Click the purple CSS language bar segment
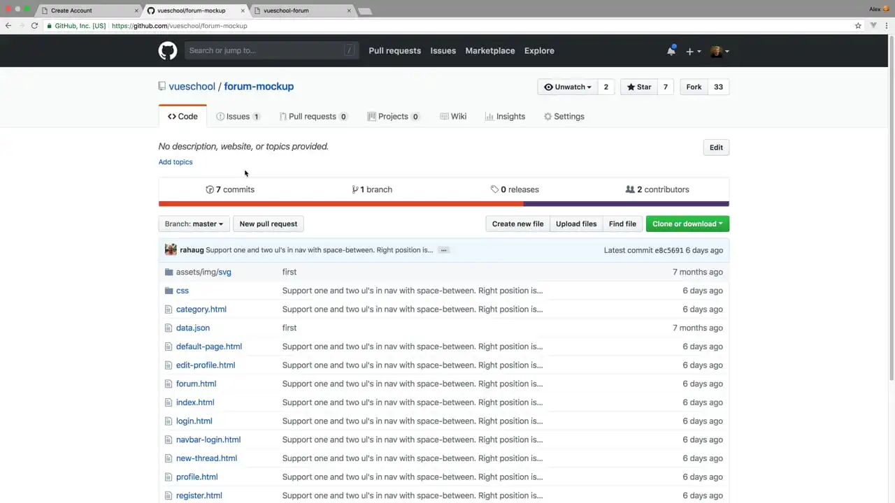The image size is (895, 503). [x=626, y=204]
